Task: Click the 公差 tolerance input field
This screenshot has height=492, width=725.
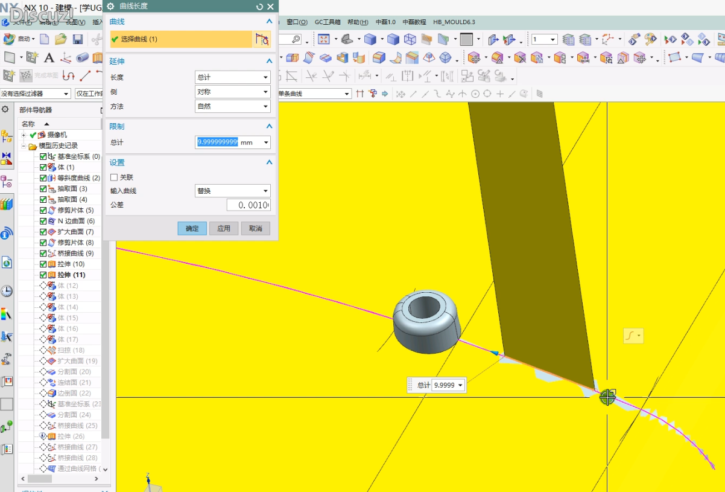Action: click(249, 205)
